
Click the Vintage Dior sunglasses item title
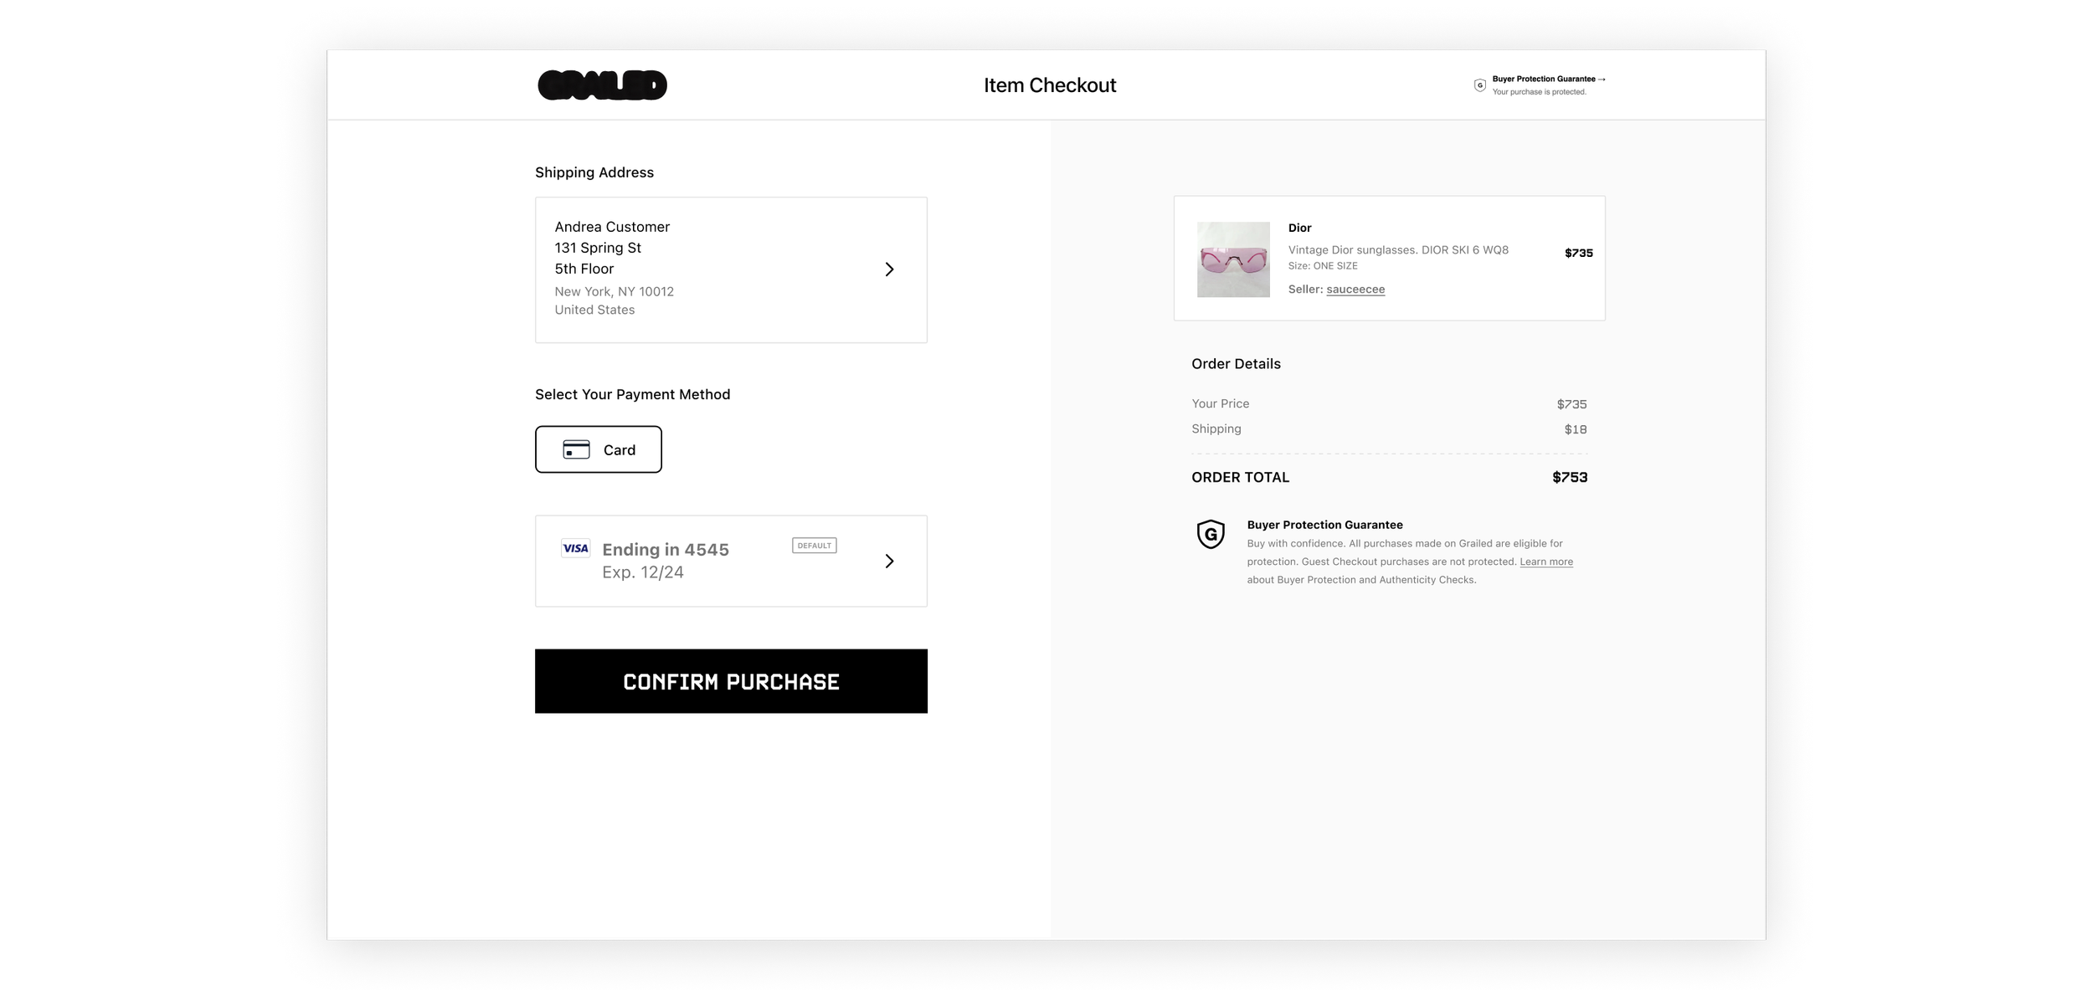[1398, 249]
